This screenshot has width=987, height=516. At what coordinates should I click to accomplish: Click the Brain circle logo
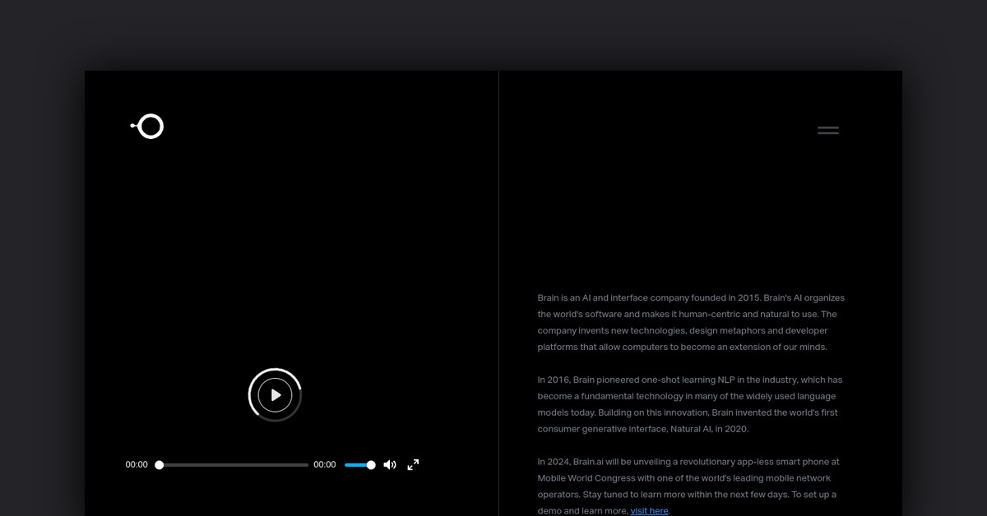tap(149, 127)
